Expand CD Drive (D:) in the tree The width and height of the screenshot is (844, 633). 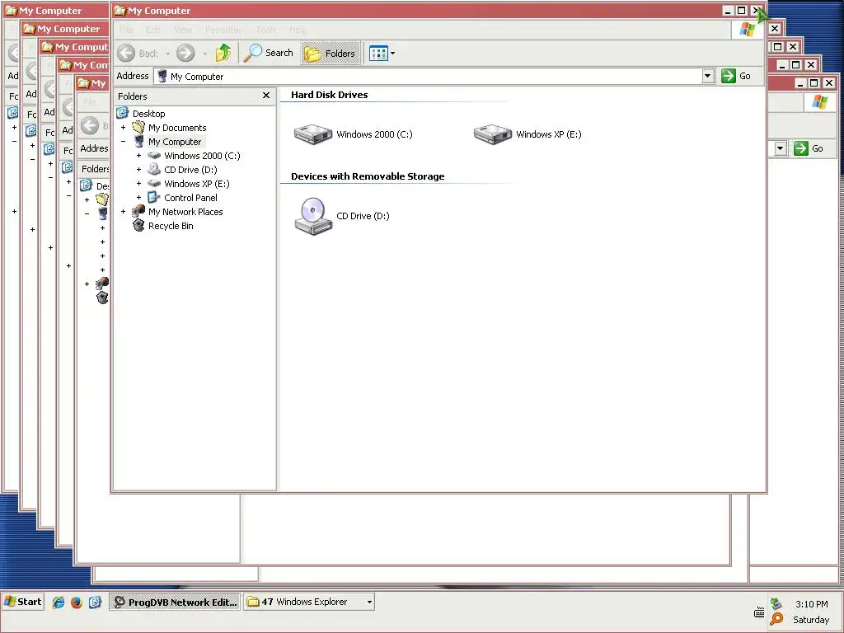click(138, 170)
